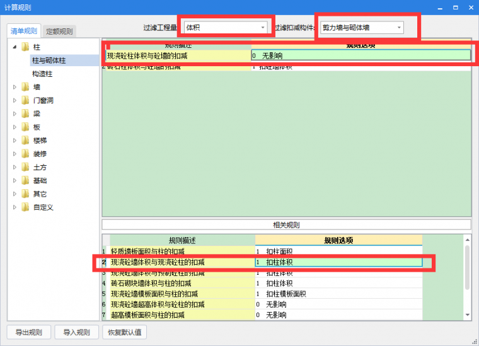Expand the 自定义 tree node arrow
This screenshot has width=479, height=346.
(14, 207)
